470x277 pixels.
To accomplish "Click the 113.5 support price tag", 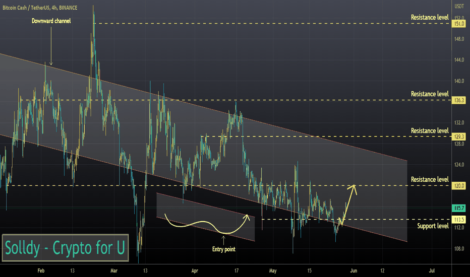I will (458, 220).
